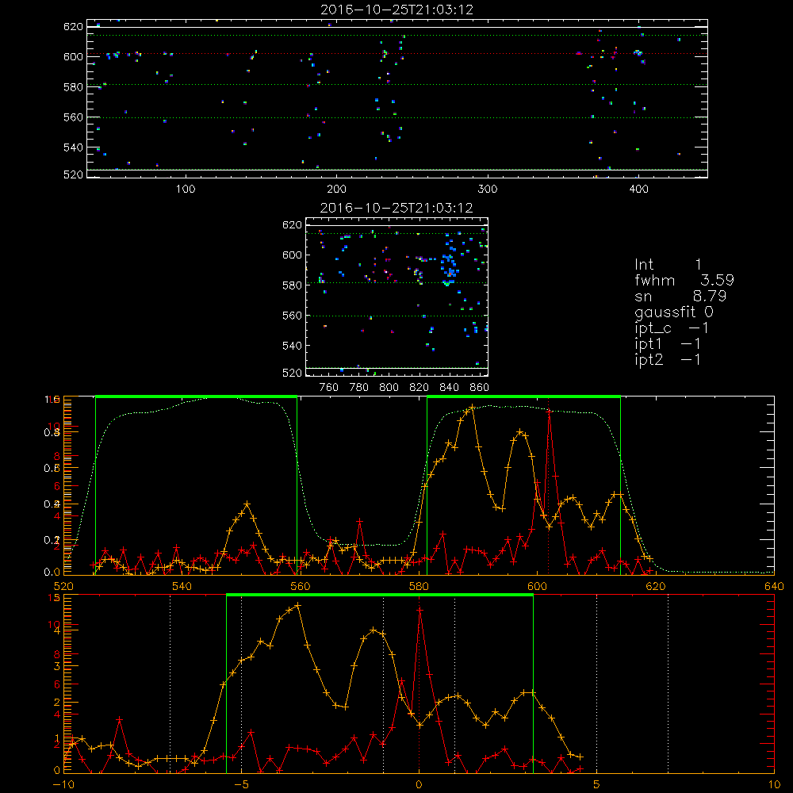Click the 540 label on the middle plot y-axis
793x793 pixels.
click(x=292, y=346)
